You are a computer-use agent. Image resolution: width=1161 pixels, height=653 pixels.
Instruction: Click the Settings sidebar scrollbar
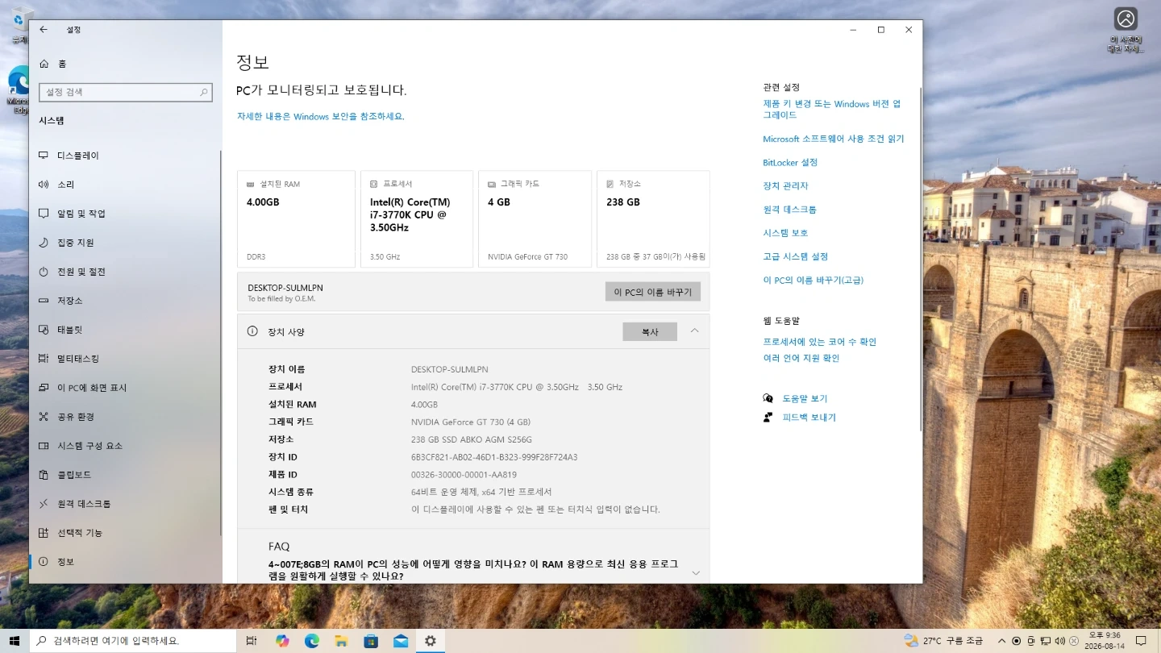221,343
